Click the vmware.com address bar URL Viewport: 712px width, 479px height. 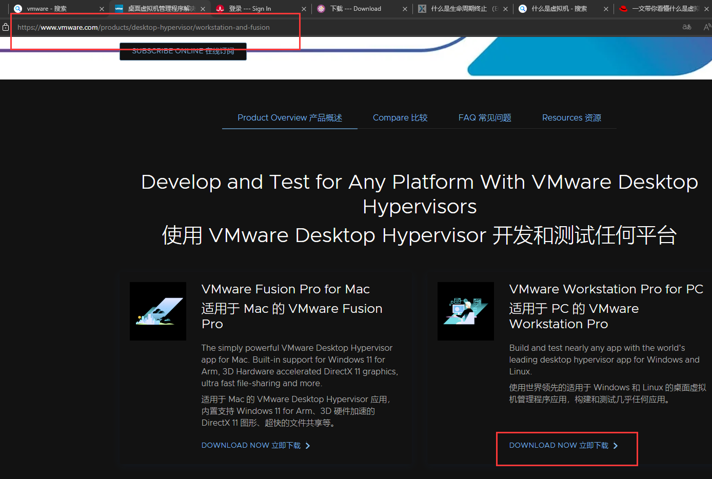pyautogui.click(x=144, y=27)
